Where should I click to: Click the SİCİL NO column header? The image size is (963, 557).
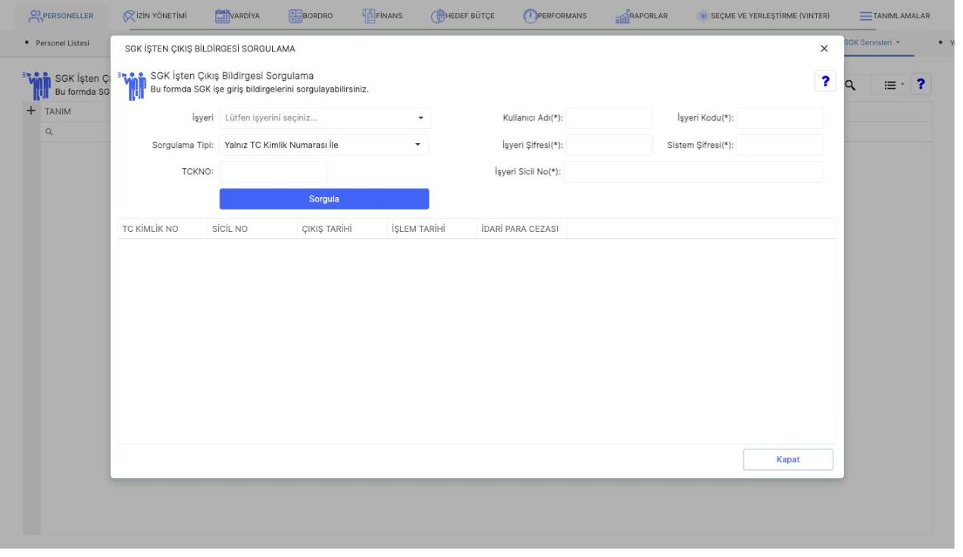[252, 229]
